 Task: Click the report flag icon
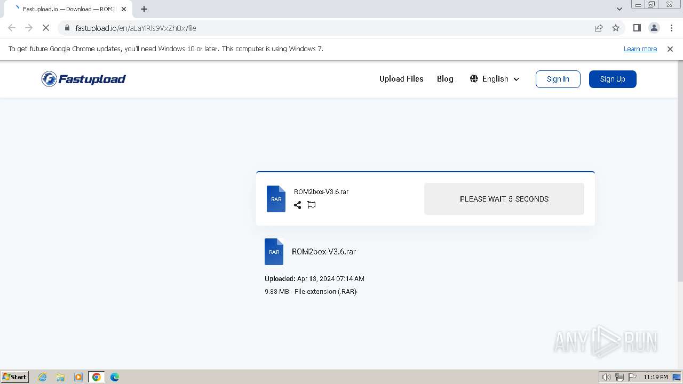[312, 205]
